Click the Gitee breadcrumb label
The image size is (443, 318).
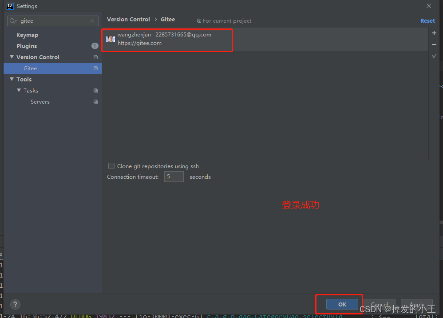point(168,20)
